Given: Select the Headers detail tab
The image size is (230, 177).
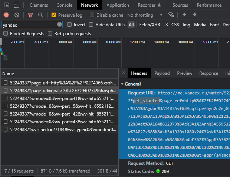Looking at the screenshot, I should click(139, 73).
